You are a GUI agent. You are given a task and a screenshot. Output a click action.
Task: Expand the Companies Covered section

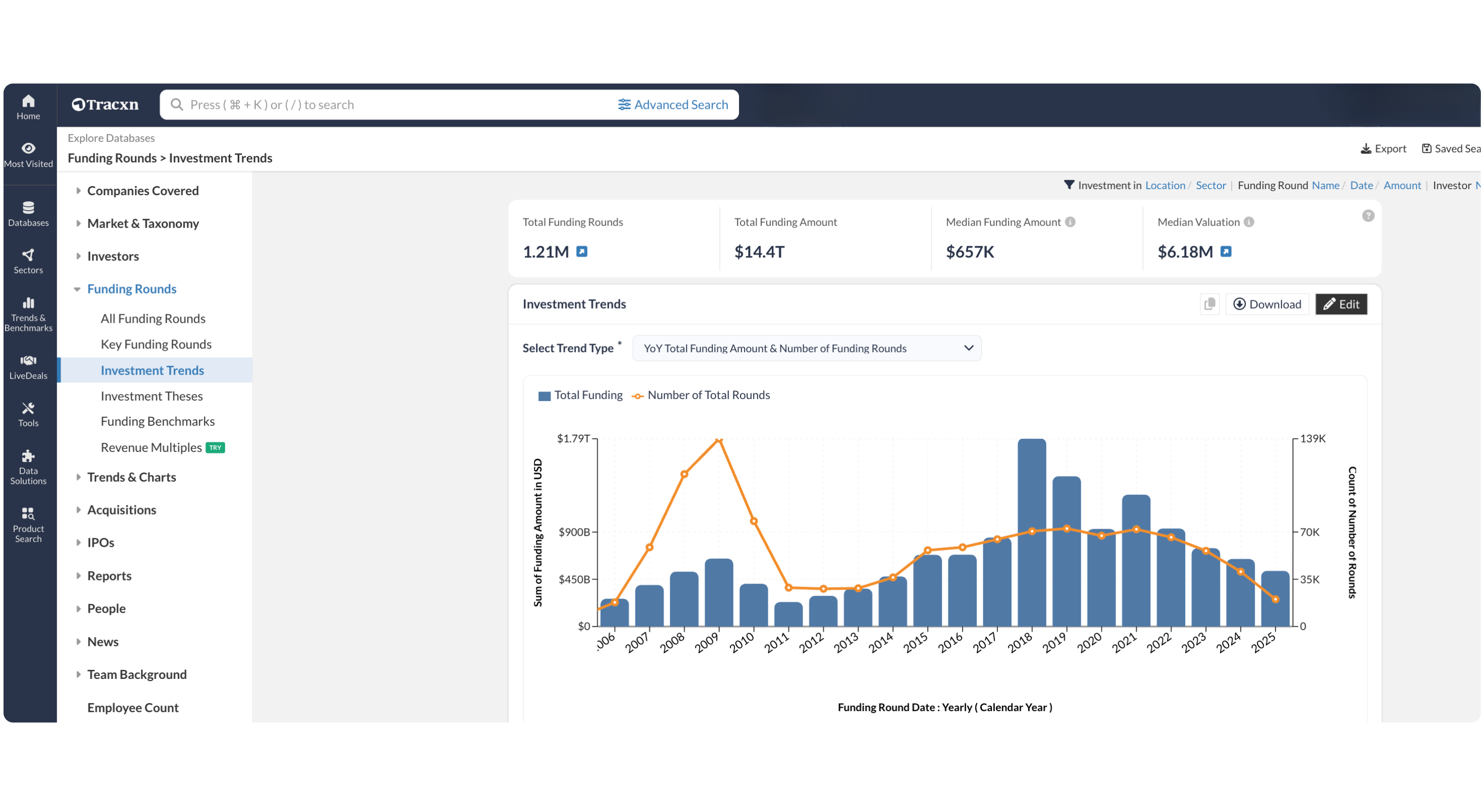(x=78, y=191)
